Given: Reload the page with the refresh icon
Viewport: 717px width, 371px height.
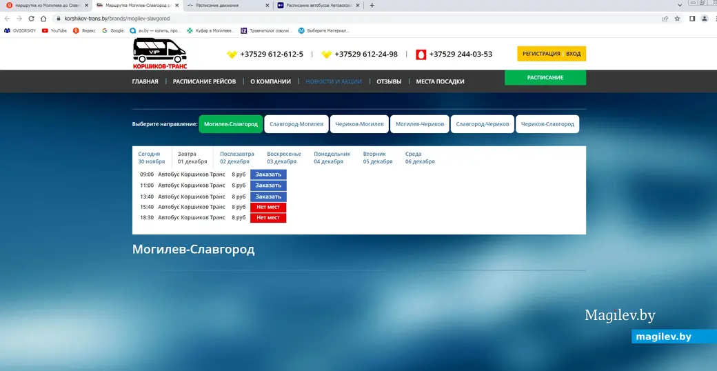Looking at the screenshot, I should coord(31,19).
